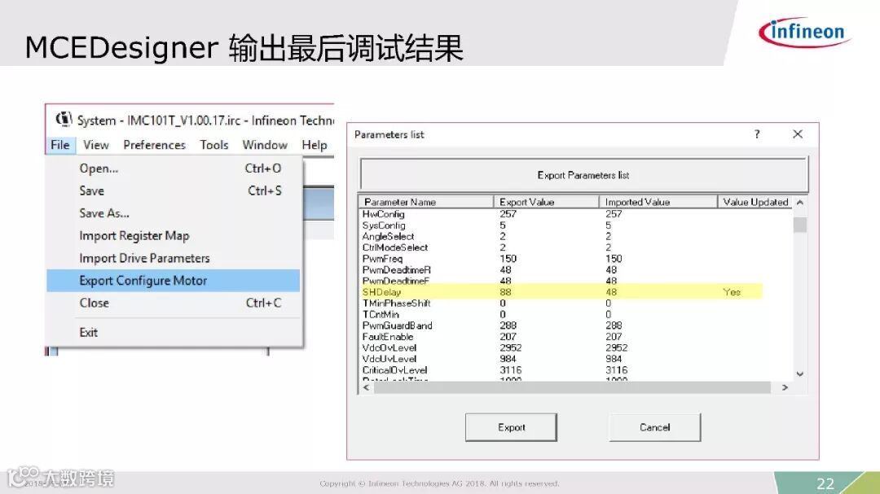Image resolution: width=880 pixels, height=494 pixels.
Task: Click the horizontal scrollbar left arrow
Action: (367, 387)
